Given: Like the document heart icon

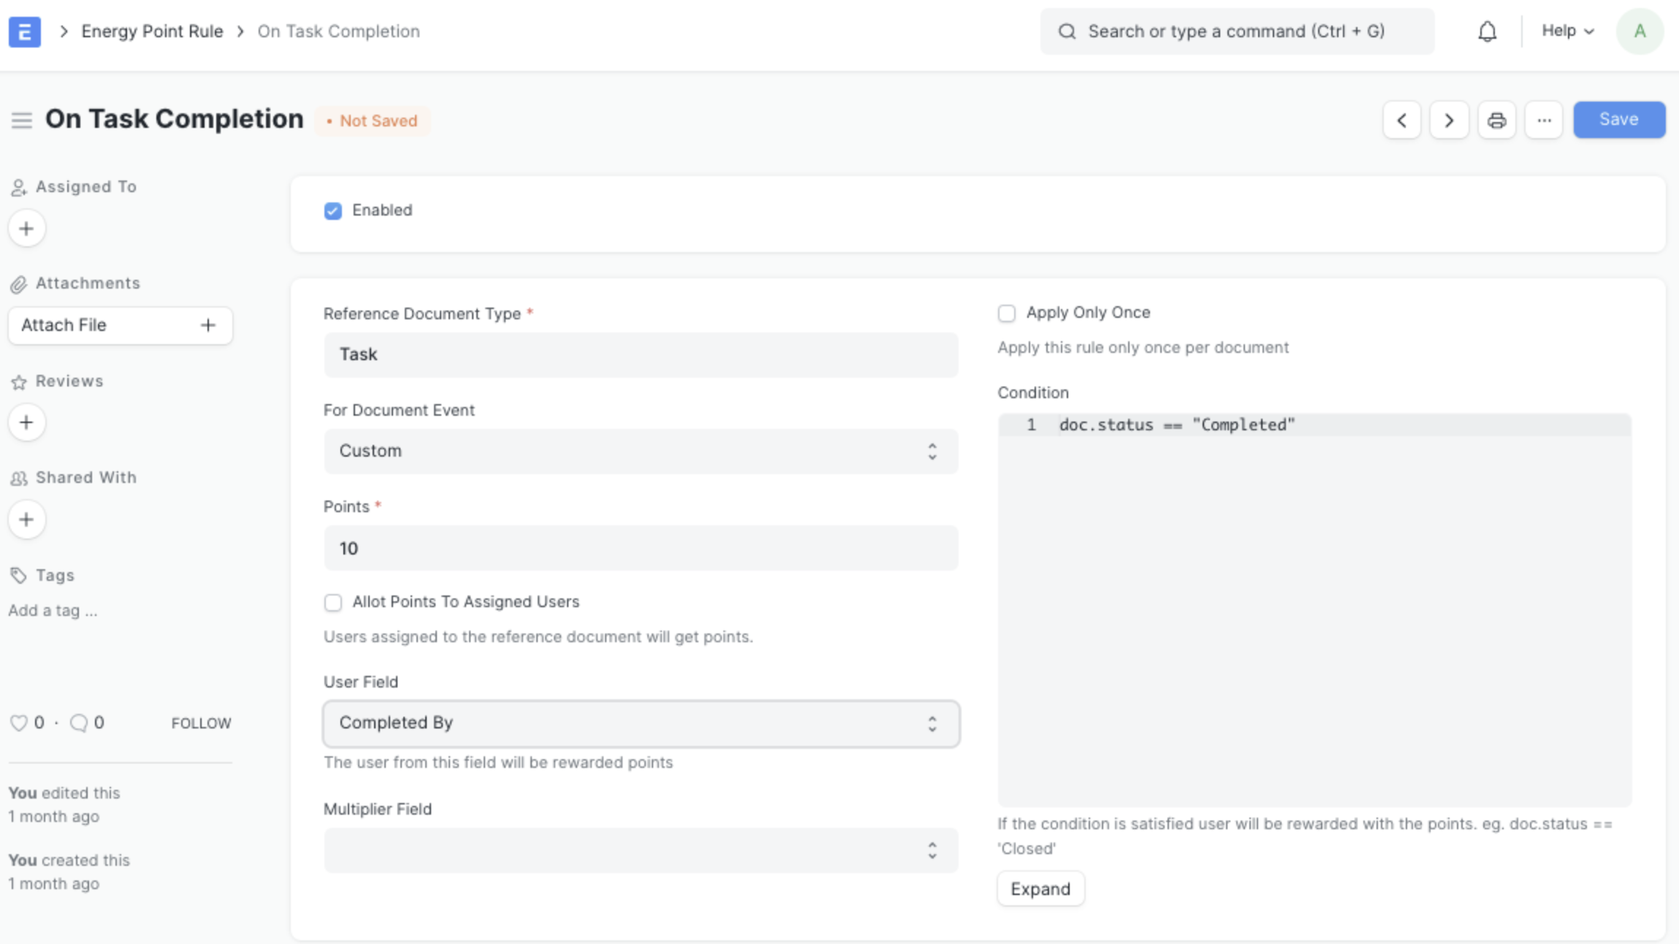Looking at the screenshot, I should tap(18, 723).
